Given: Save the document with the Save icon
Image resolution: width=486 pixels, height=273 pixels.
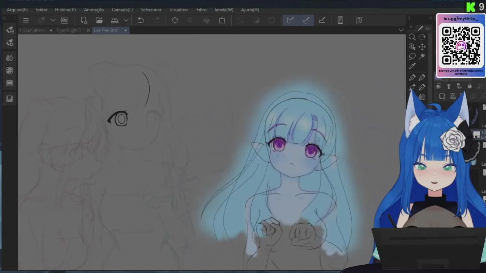Looking at the screenshot, I should [x=115, y=20].
